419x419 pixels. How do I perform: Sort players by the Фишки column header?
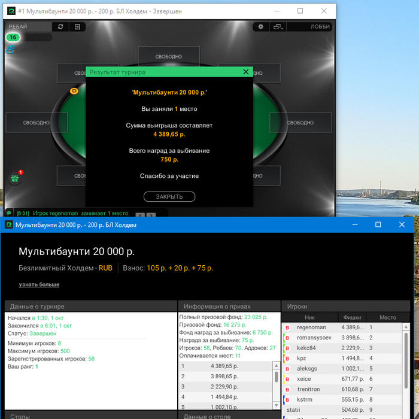[x=352, y=317]
